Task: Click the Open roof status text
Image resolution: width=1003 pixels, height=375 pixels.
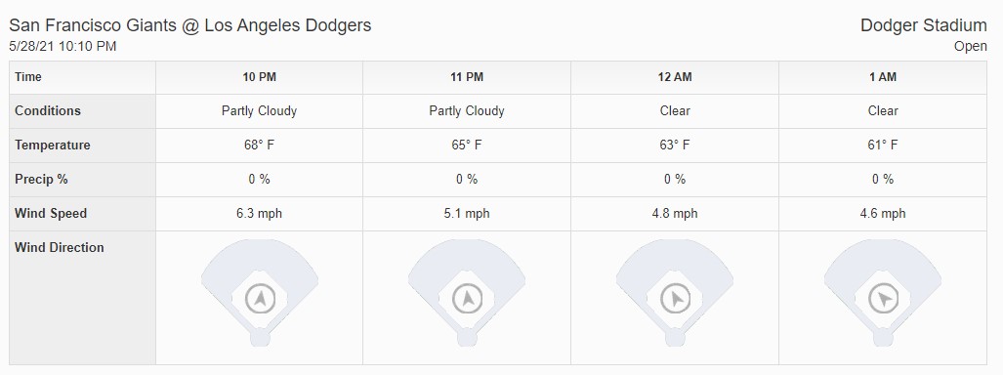Action: click(x=971, y=47)
